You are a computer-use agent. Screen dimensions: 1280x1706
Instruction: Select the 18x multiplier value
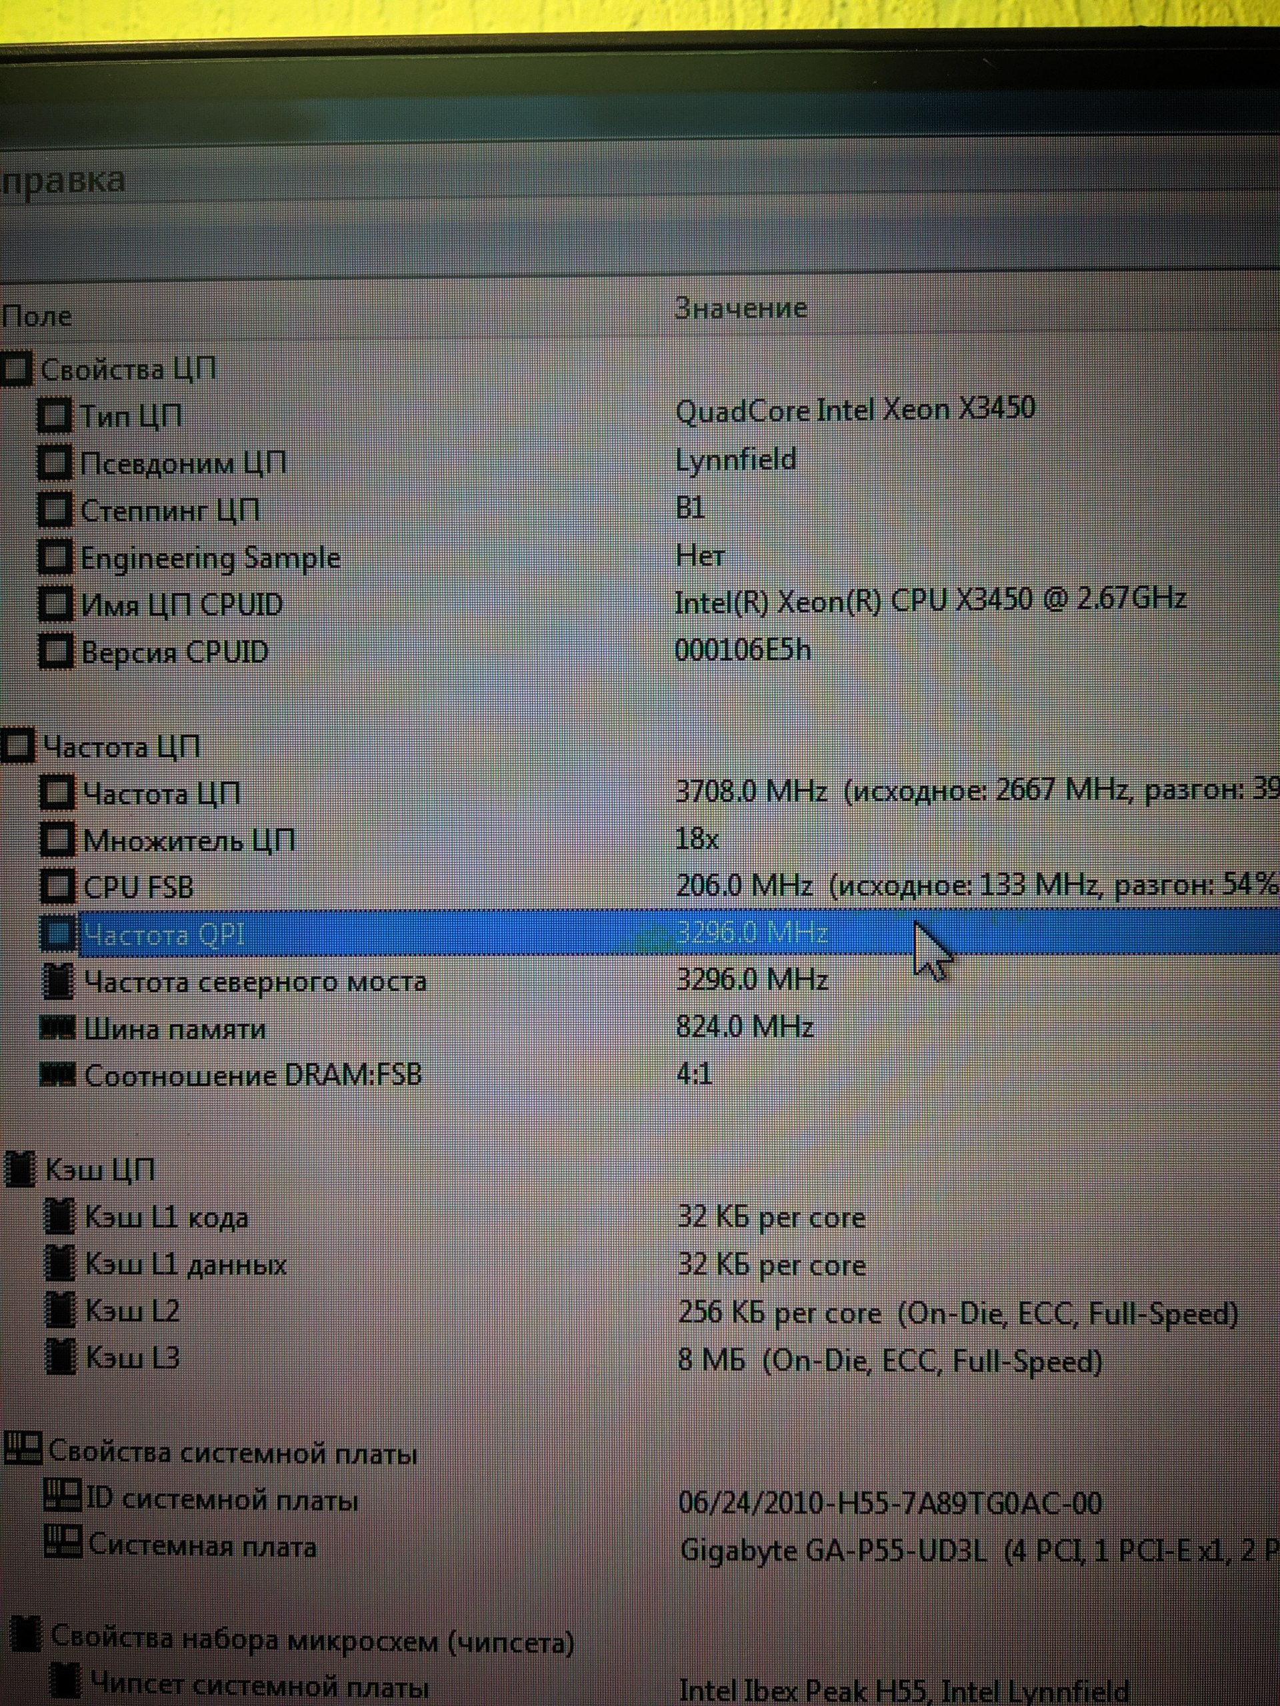pyautogui.click(x=697, y=838)
